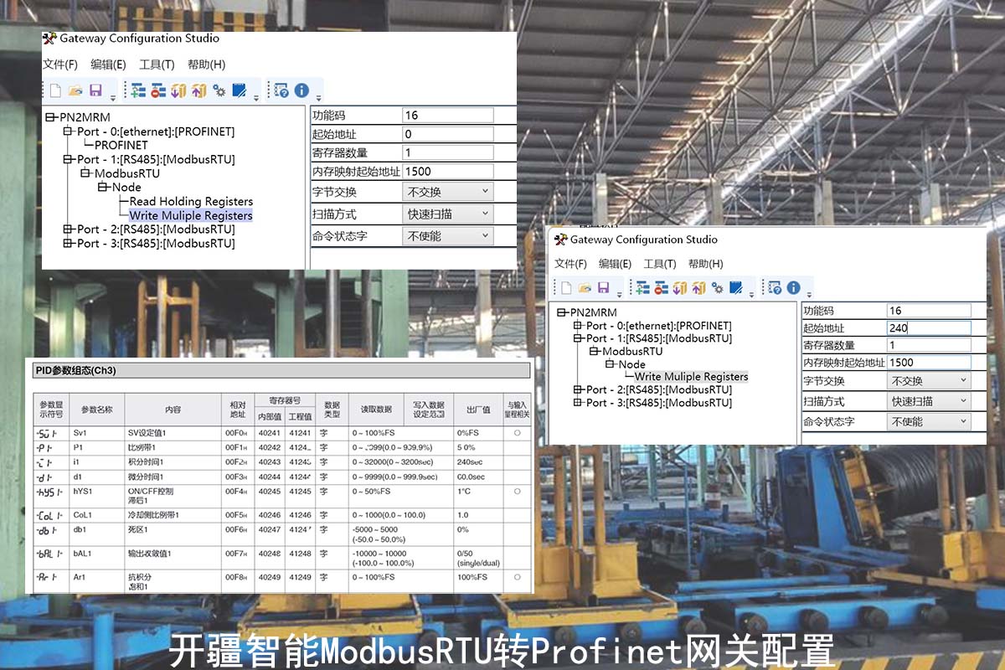The height and width of the screenshot is (670, 1005).
Task: Select Write Muliple Registers in right window tree
Action: (691, 377)
